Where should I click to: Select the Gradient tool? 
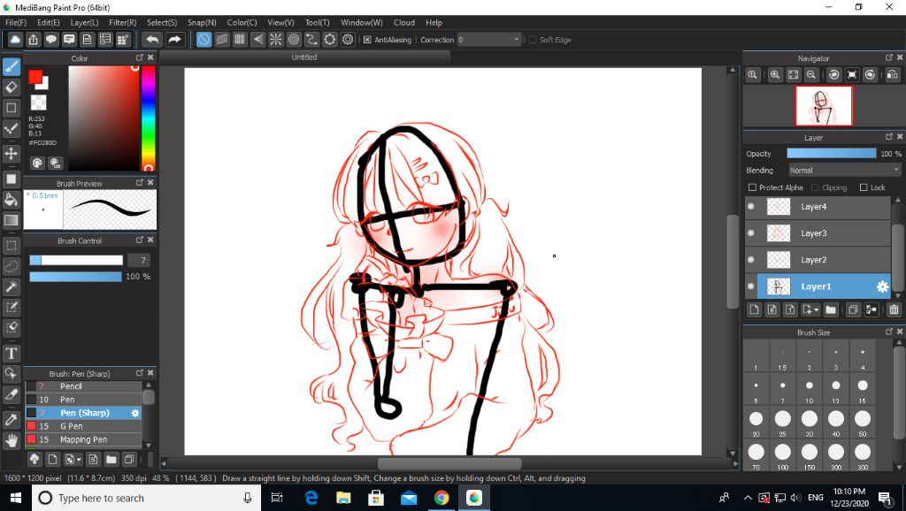coord(11,220)
